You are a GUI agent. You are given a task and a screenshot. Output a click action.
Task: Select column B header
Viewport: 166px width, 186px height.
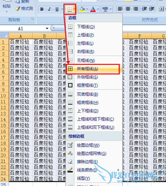pyautogui.click(x=44, y=36)
